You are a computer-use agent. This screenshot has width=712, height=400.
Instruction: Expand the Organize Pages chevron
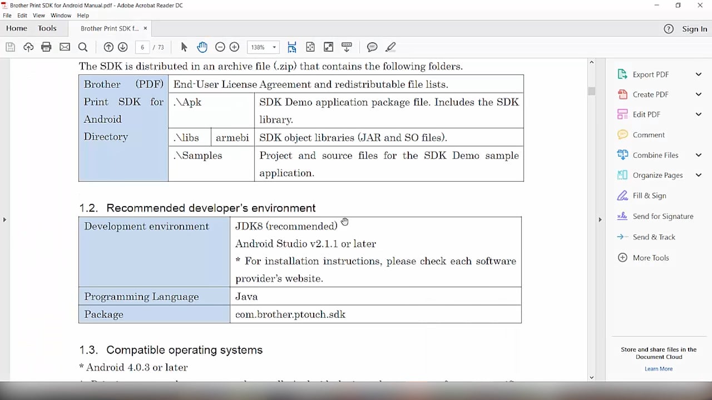tap(699, 175)
